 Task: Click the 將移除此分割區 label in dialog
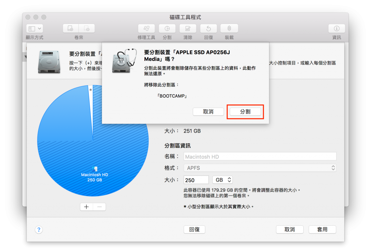161,85
